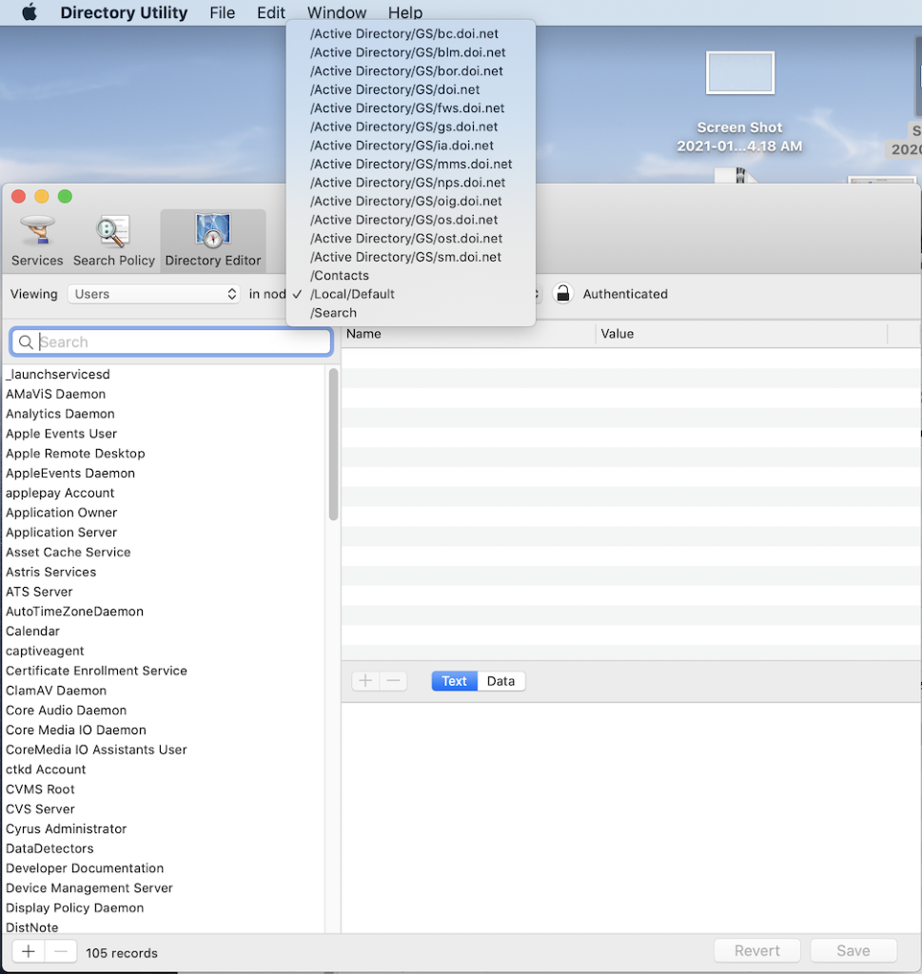Open the Screen Shot desktop thumbnail
Viewport: 922px width, 974px height.
pyautogui.click(x=739, y=72)
